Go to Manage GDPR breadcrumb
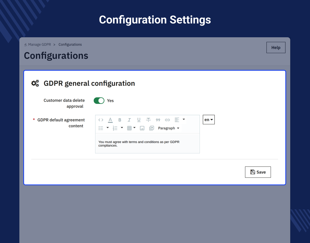This screenshot has width=310, height=243. pos(39,44)
